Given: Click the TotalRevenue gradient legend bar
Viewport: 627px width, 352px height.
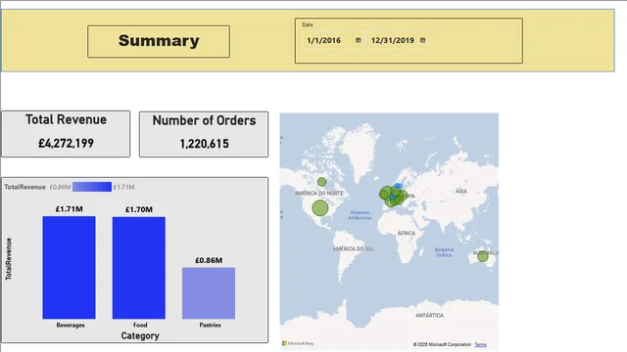Looking at the screenshot, I should tap(92, 187).
